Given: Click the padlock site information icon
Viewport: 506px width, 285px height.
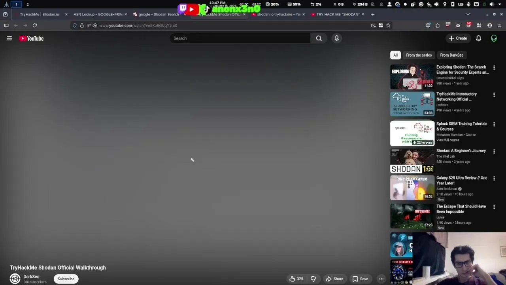Looking at the screenshot, I should [82, 25].
